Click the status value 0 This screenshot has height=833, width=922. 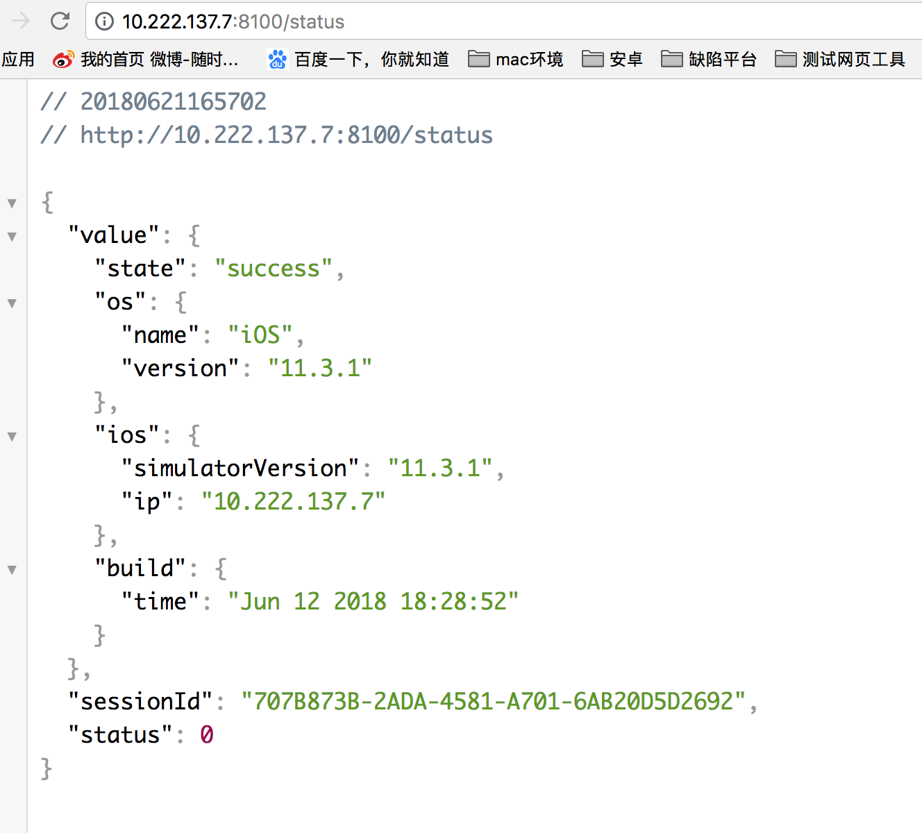[206, 735]
